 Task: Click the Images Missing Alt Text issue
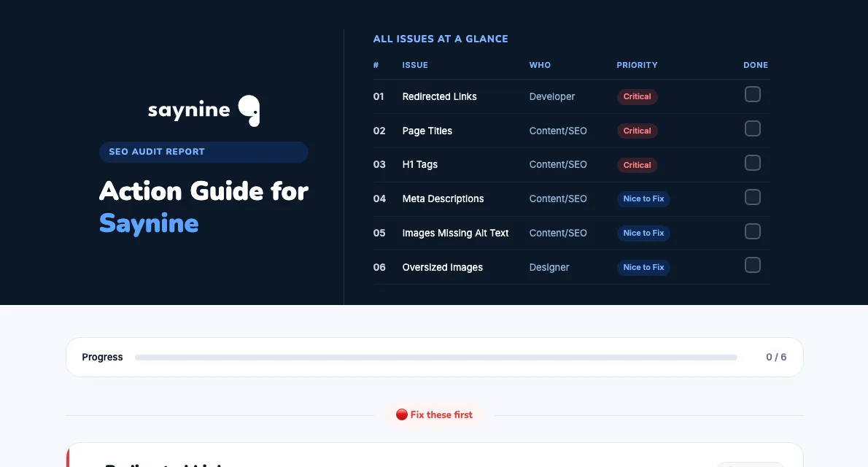(456, 233)
